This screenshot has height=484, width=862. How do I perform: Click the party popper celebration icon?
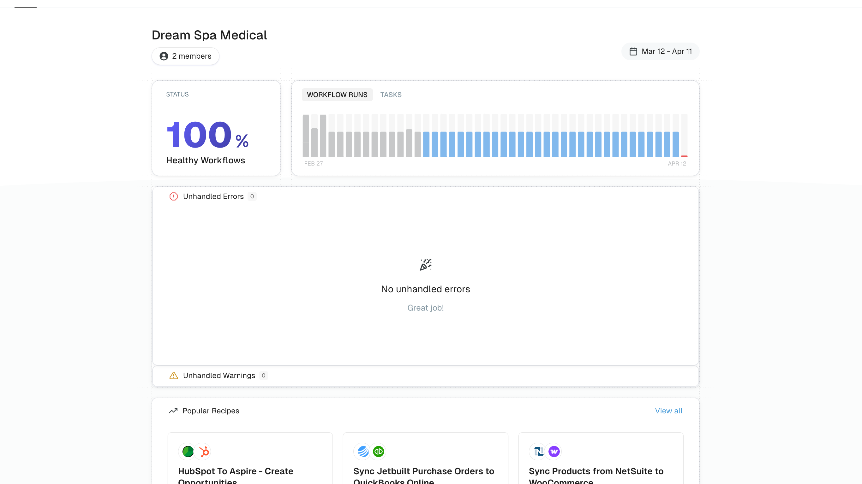click(x=425, y=265)
